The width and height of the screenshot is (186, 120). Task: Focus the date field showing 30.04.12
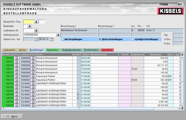pos(44,39)
